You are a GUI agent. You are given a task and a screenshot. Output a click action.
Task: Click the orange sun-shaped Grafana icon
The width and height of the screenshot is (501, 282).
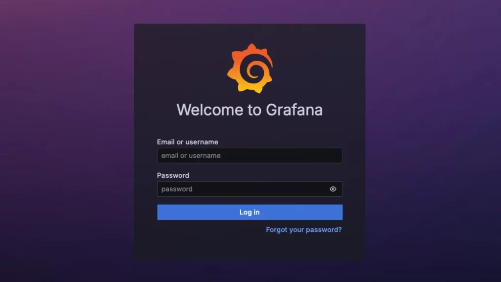pos(250,69)
